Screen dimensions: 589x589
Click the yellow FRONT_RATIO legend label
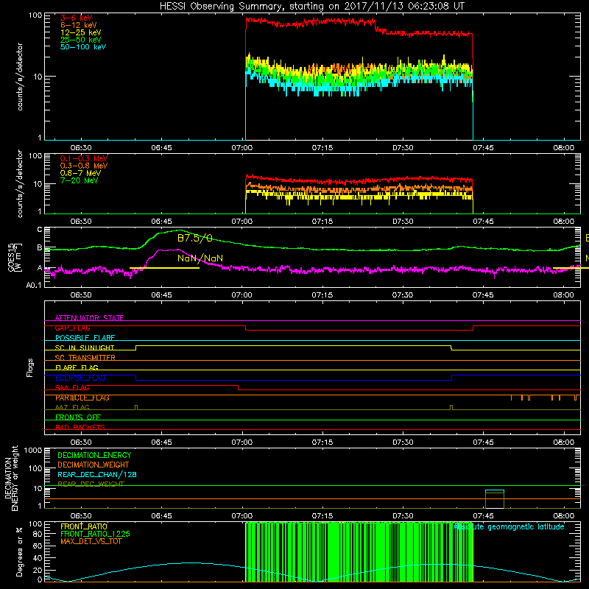pyautogui.click(x=84, y=526)
